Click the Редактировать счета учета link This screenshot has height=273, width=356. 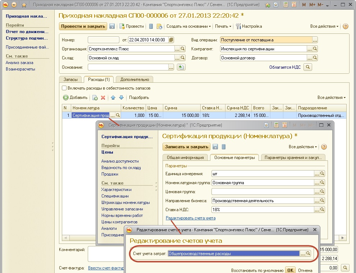(x=191, y=218)
